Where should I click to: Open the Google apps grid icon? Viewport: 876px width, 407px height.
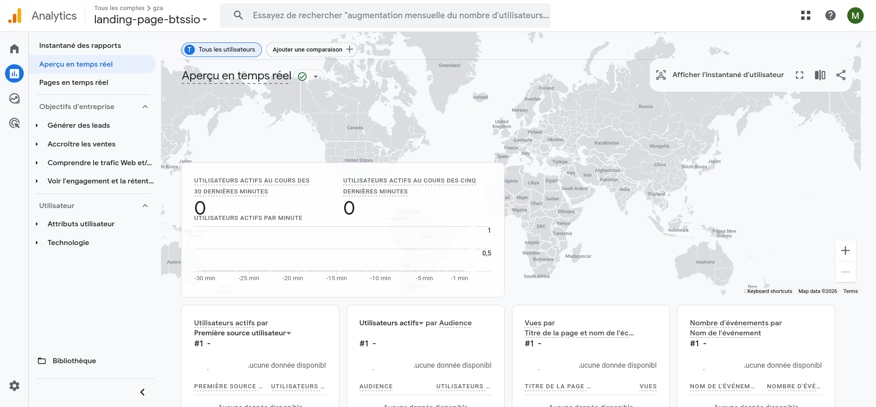click(806, 16)
